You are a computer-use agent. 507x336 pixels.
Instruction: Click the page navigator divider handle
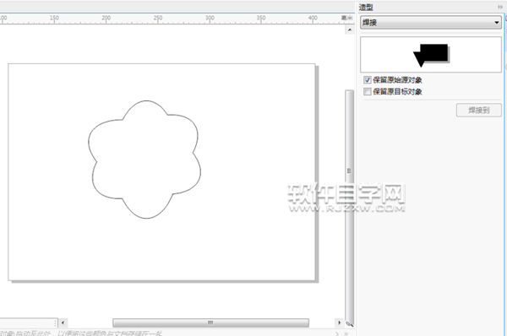tap(56, 322)
